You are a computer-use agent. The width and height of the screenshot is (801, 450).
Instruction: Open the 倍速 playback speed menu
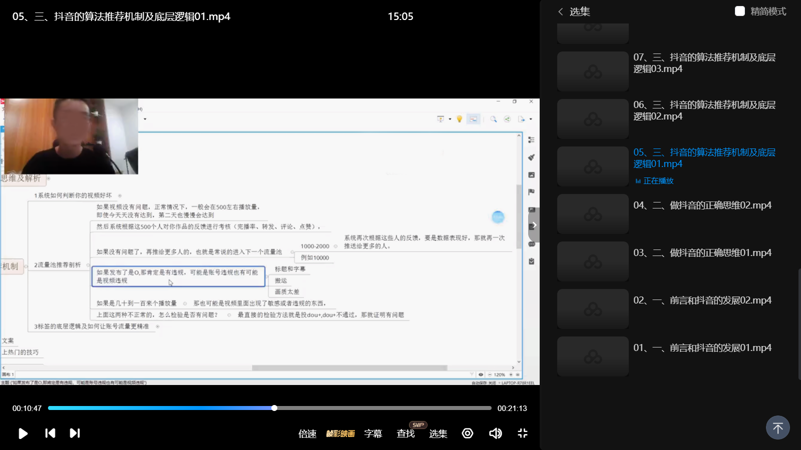307,433
